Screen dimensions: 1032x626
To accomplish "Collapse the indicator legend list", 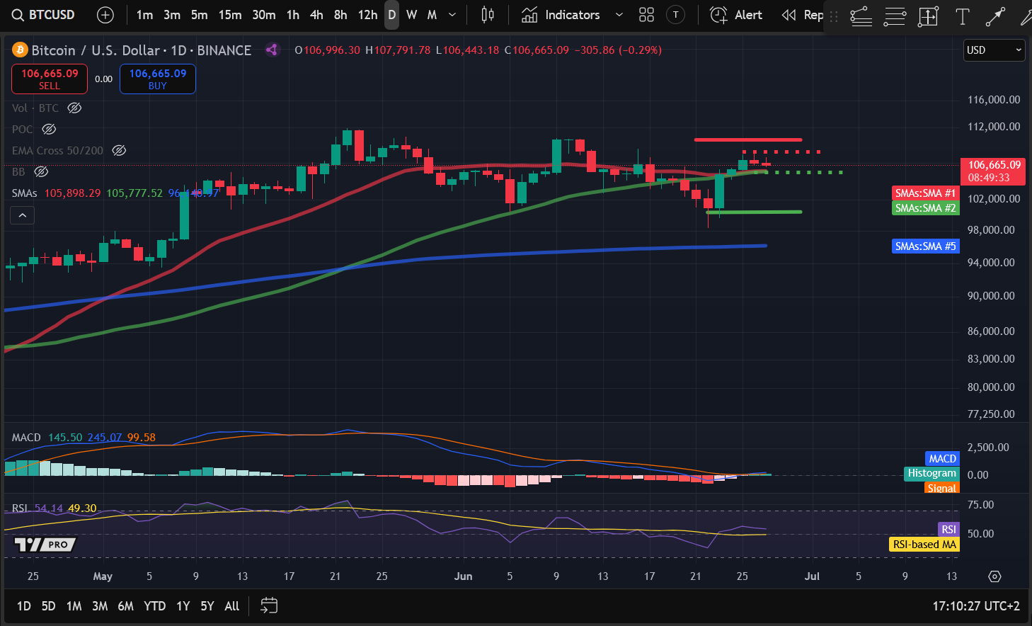I will [x=23, y=215].
